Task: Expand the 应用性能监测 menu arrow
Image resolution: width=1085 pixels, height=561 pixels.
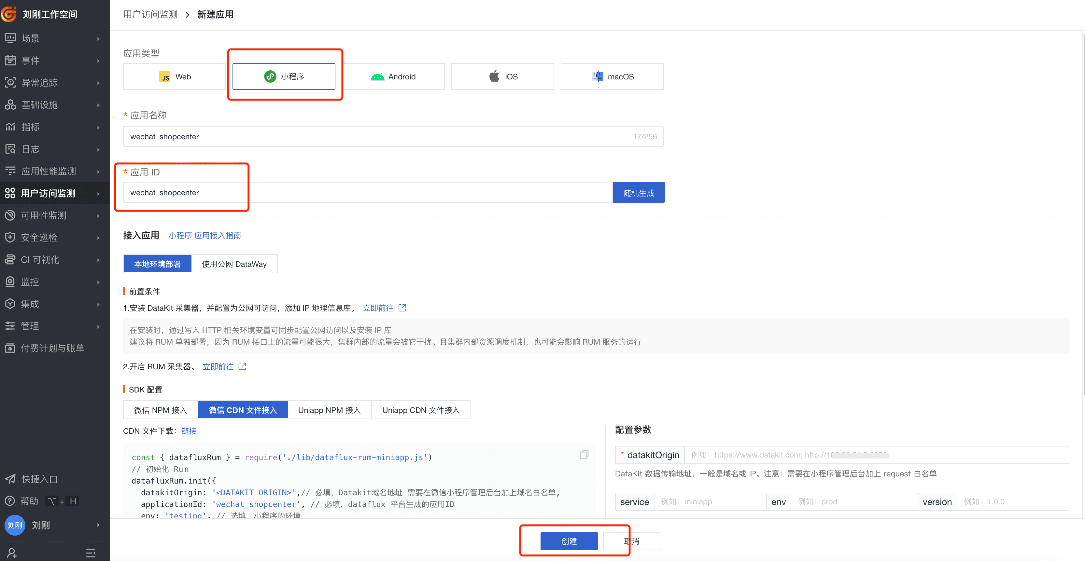Action: tap(98, 171)
